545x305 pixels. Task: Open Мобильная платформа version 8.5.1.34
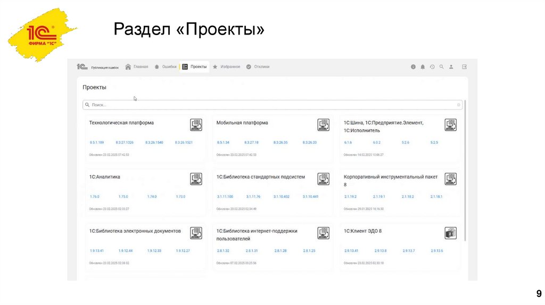tap(223, 142)
